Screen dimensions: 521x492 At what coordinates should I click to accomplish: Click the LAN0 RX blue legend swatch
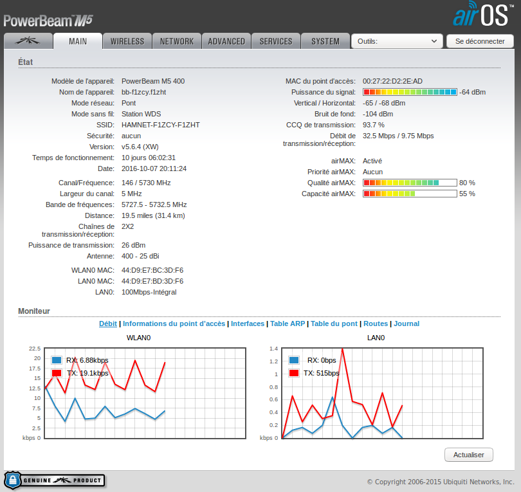point(294,360)
